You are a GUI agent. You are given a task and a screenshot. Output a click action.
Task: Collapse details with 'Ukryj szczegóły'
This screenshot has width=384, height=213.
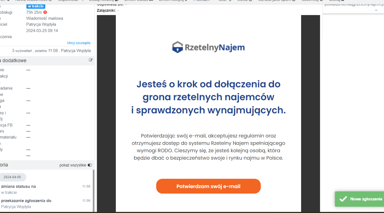[x=79, y=43]
